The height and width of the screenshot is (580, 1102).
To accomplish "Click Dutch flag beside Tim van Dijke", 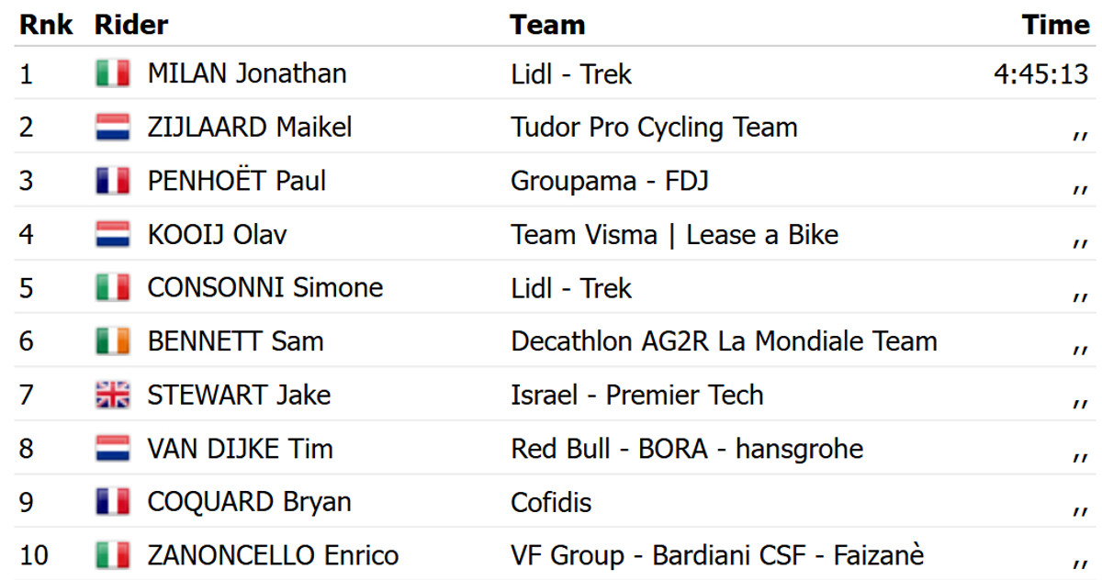I will 112,449.
